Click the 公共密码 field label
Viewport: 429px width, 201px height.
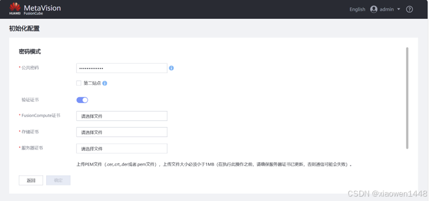30,68
